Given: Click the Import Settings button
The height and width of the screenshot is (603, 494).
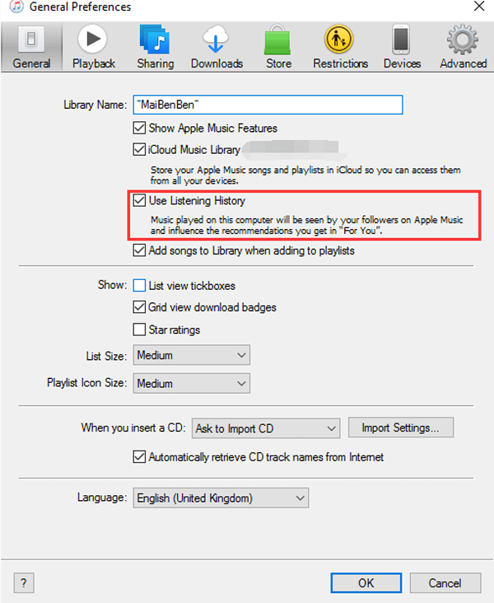Looking at the screenshot, I should pyautogui.click(x=401, y=428).
